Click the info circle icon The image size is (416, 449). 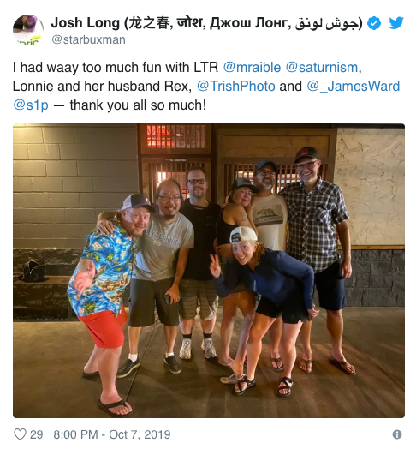[x=397, y=434]
